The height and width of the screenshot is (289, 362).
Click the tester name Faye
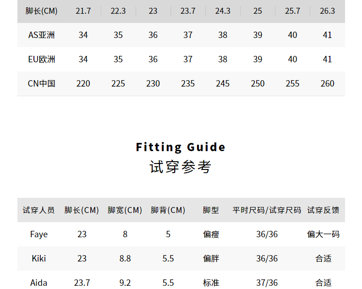[39, 234]
